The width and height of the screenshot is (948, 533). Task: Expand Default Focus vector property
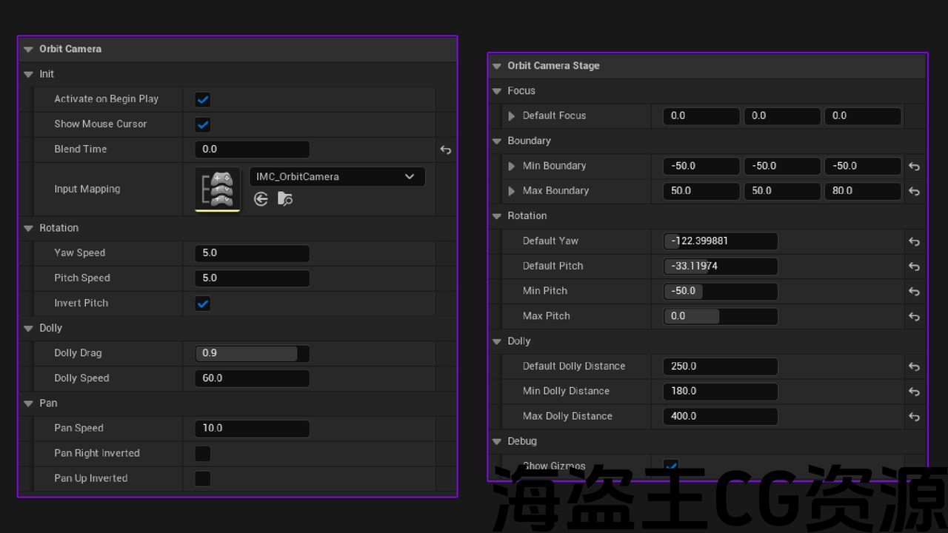[512, 116]
